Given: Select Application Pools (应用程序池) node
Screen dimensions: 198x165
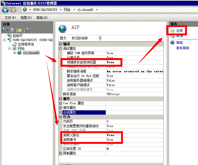Looking at the screenshot, I should [x=26, y=44].
